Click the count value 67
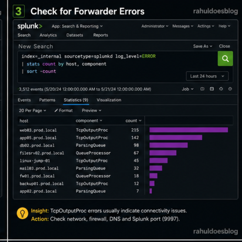This screenshot has height=242, width=242. pos(136,153)
